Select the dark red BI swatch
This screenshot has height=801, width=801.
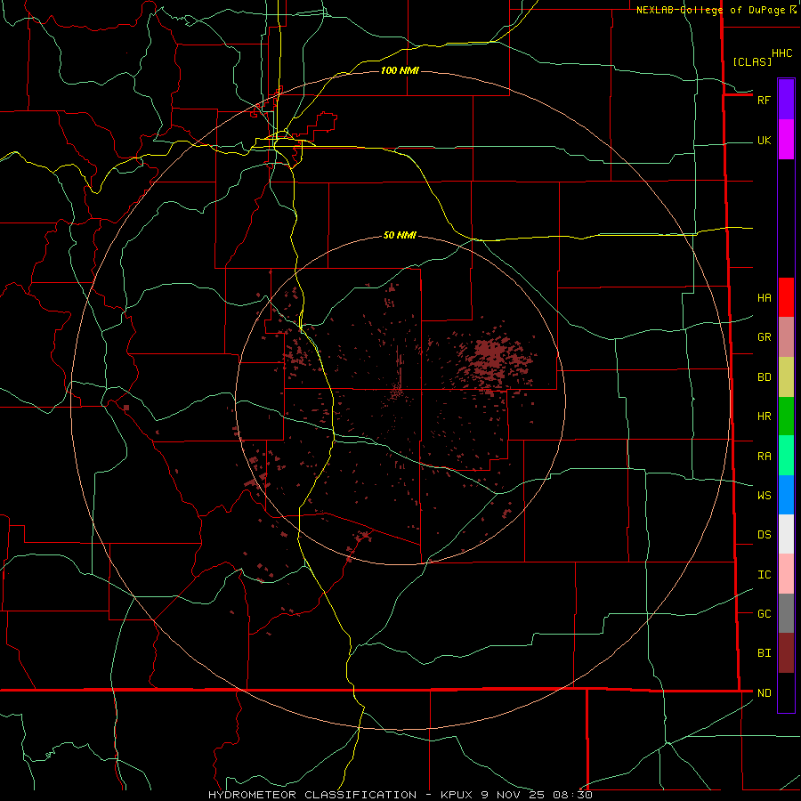pos(786,653)
